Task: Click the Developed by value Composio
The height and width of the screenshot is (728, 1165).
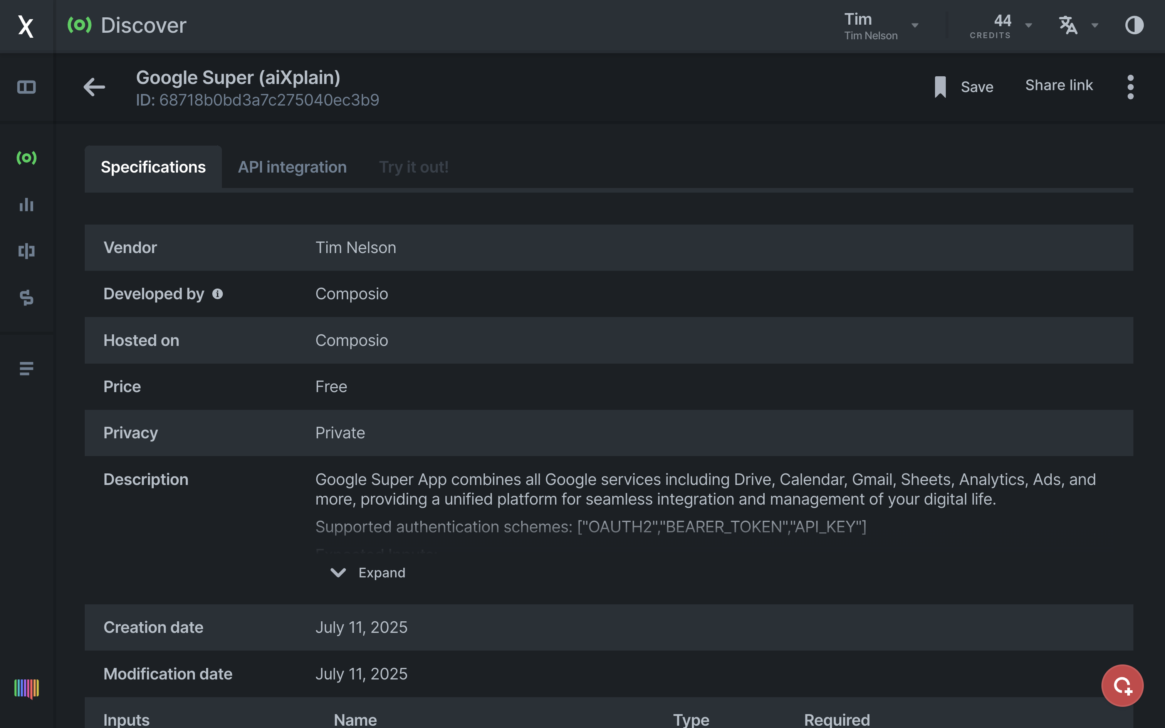Action: (x=351, y=294)
